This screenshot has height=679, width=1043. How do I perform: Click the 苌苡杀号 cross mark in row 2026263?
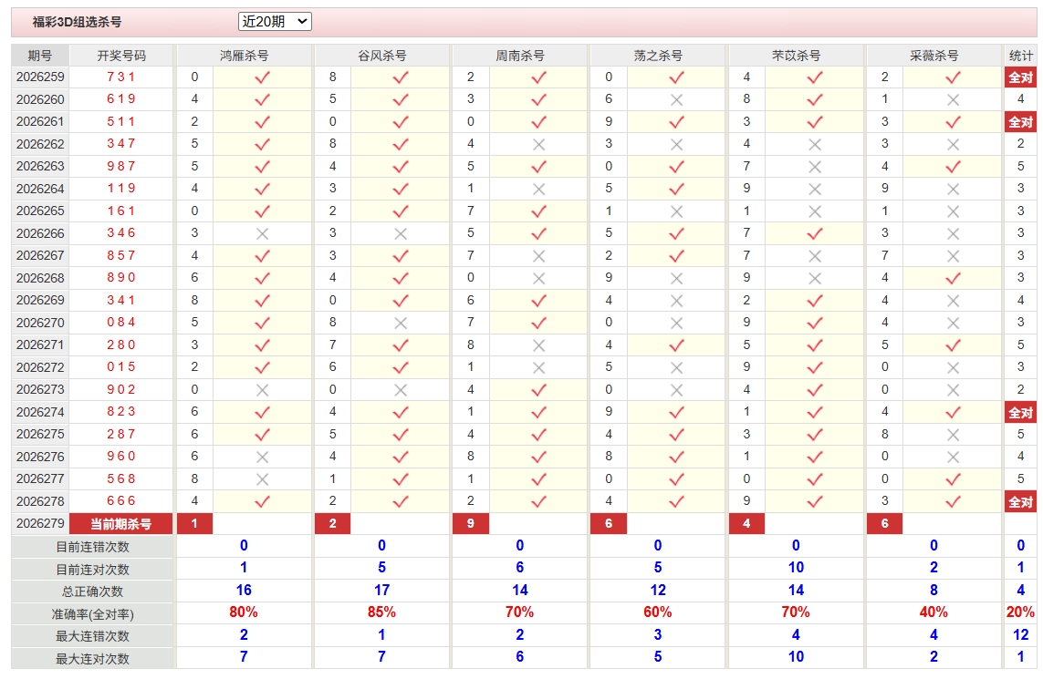tap(815, 167)
